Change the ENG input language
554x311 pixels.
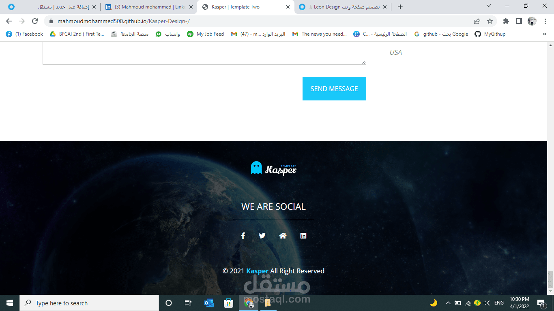499,303
